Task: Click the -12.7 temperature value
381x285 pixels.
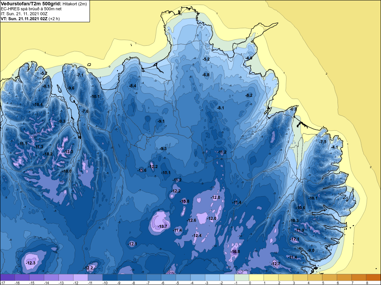Action: click(x=275, y=264)
